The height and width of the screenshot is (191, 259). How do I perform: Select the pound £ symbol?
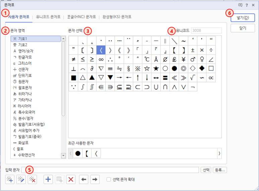click(x=175, y=59)
